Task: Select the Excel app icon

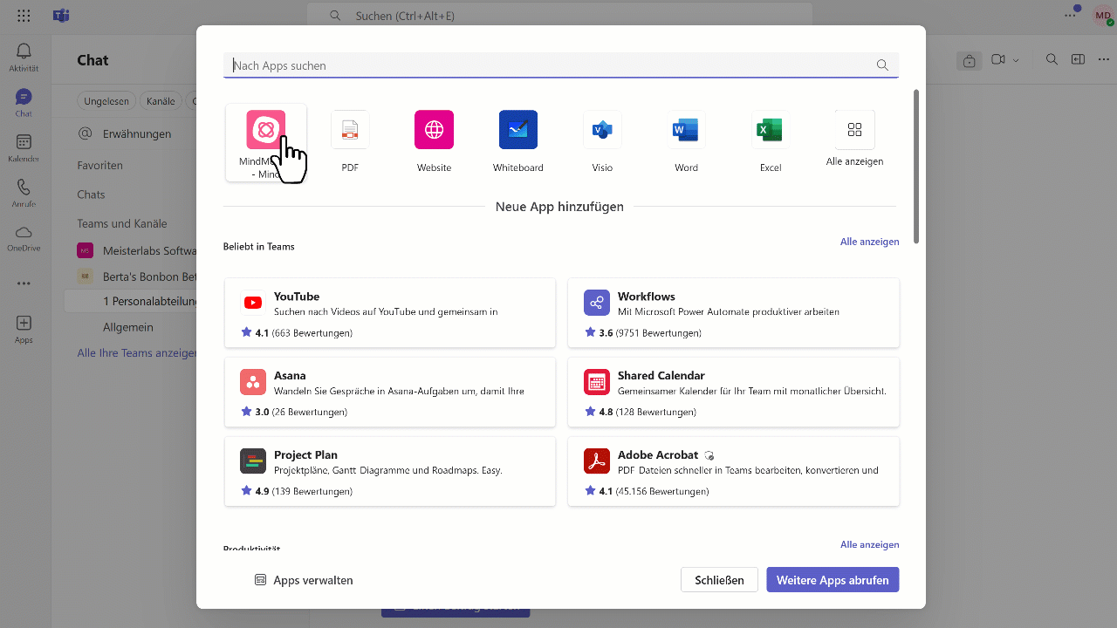Action: pyautogui.click(x=771, y=130)
